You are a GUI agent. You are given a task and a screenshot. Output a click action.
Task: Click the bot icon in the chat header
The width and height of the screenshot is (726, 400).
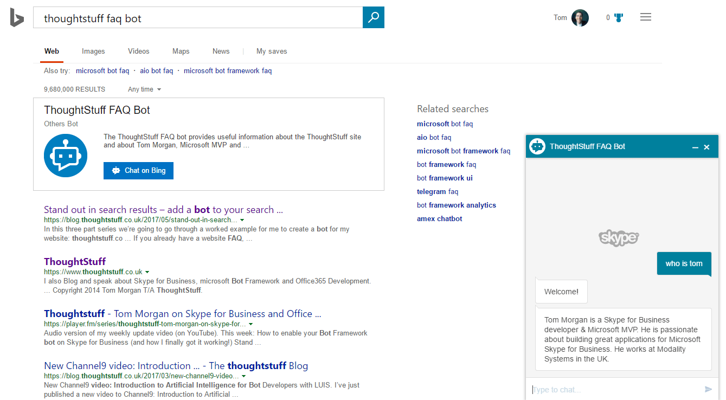click(x=537, y=146)
